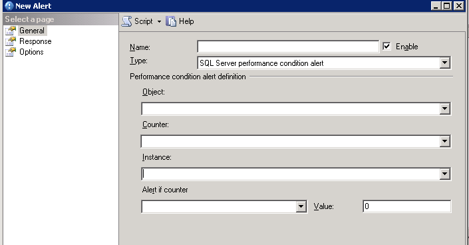Click the New Alert title bar icon
The image size is (469, 245).
(x=9, y=6)
